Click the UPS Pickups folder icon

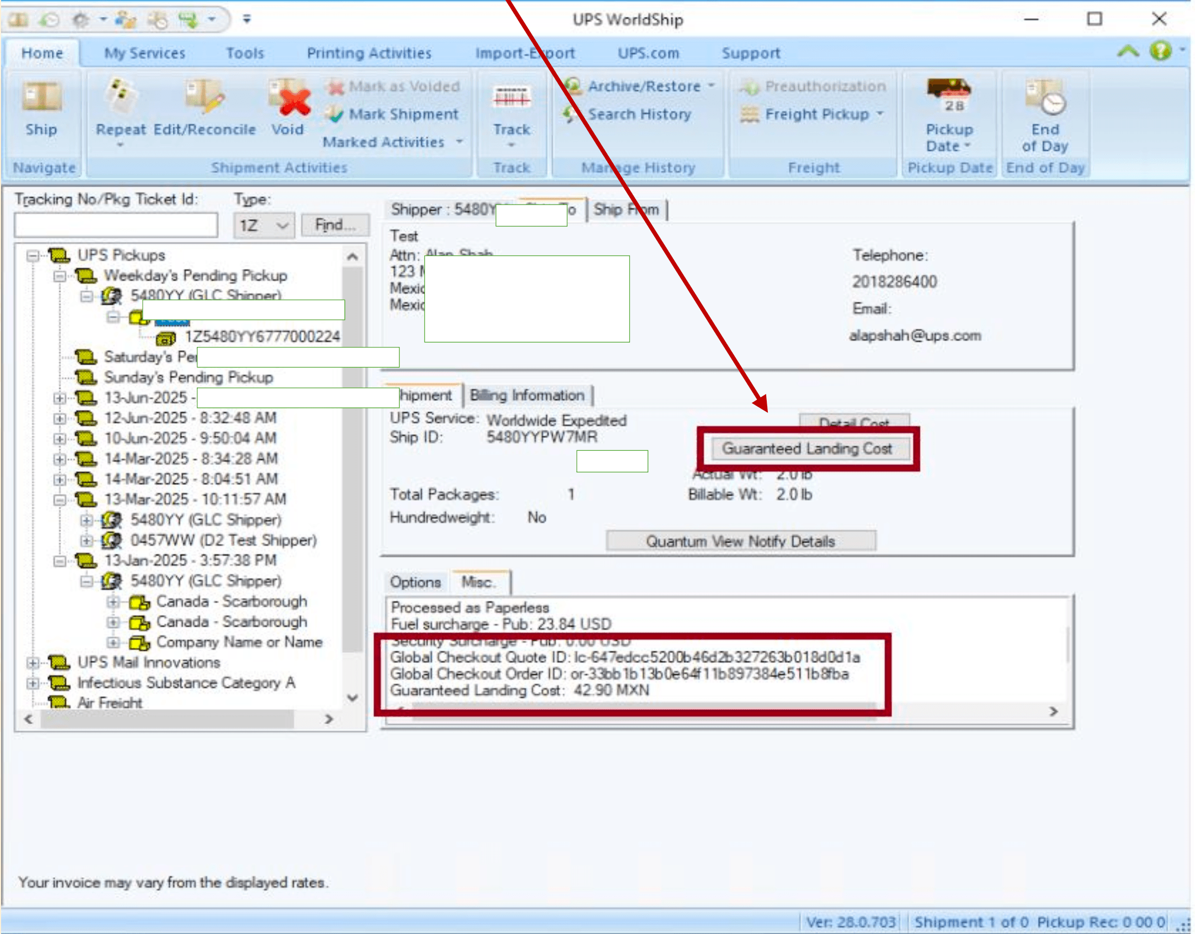click(59, 255)
